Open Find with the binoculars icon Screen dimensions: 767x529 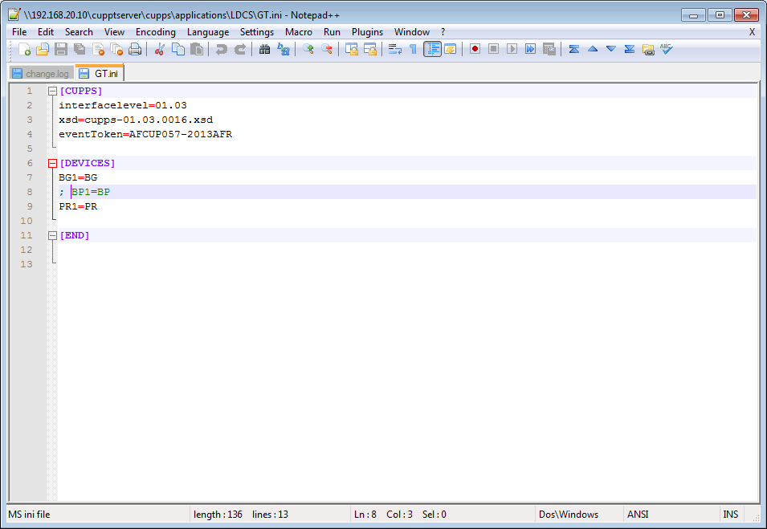(x=264, y=50)
